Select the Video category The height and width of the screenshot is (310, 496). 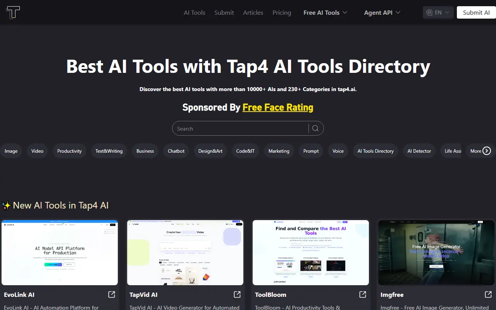coord(37,151)
